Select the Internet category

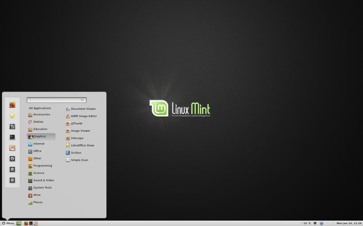pos(39,144)
